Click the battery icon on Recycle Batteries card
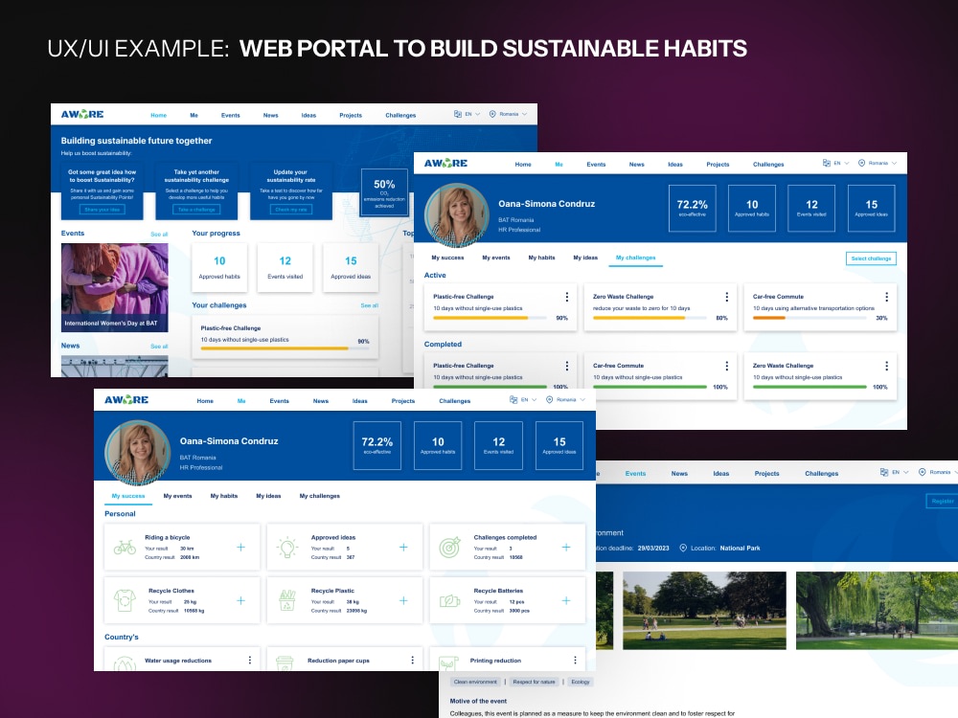 tap(450, 601)
